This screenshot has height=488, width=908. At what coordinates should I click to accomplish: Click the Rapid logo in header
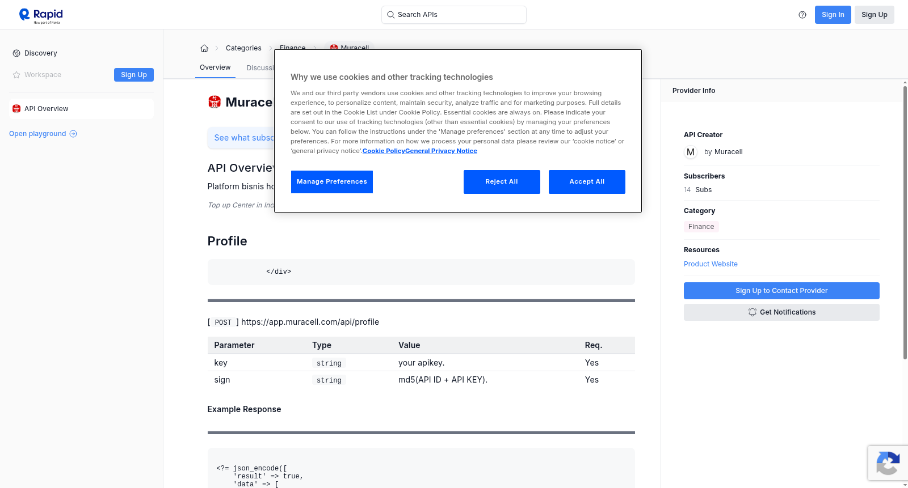click(x=41, y=15)
